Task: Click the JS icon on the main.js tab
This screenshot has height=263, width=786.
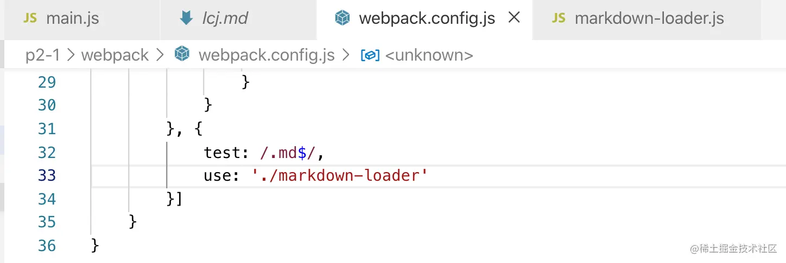Action: point(30,18)
